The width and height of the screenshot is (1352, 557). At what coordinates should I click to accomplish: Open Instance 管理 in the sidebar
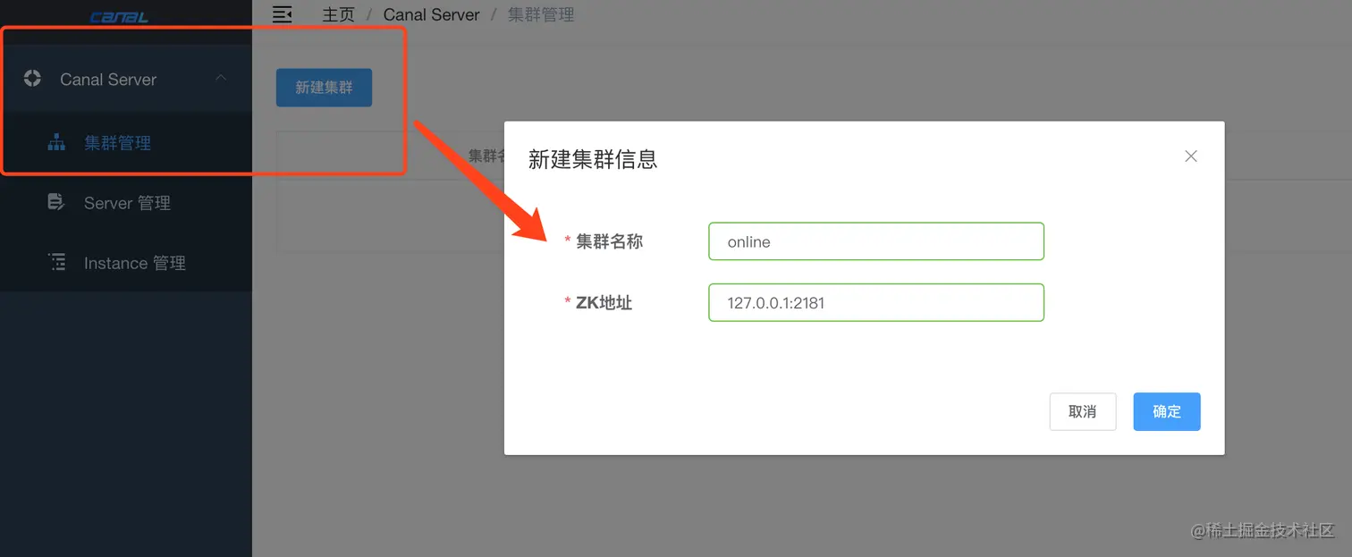126,263
